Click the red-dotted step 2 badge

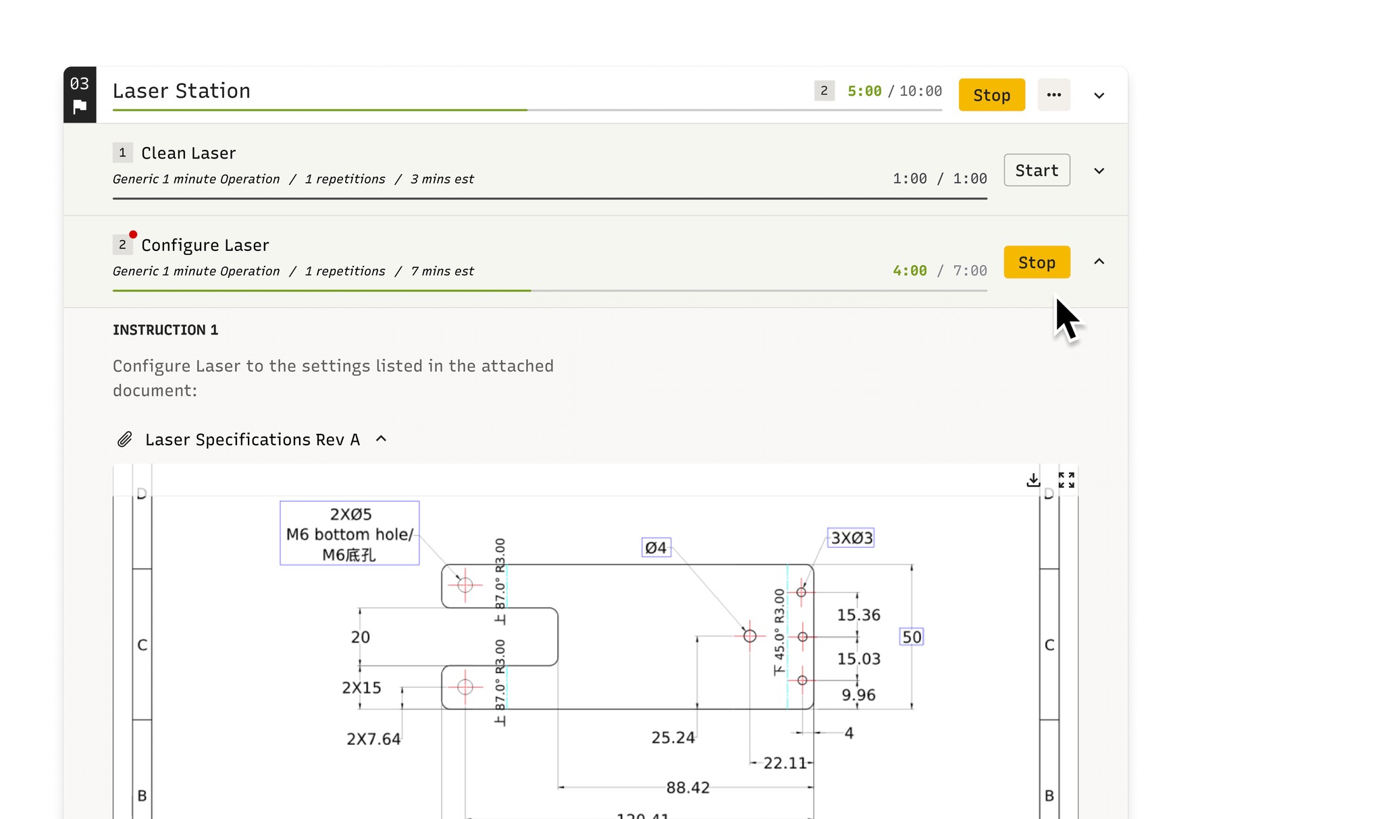coord(122,245)
